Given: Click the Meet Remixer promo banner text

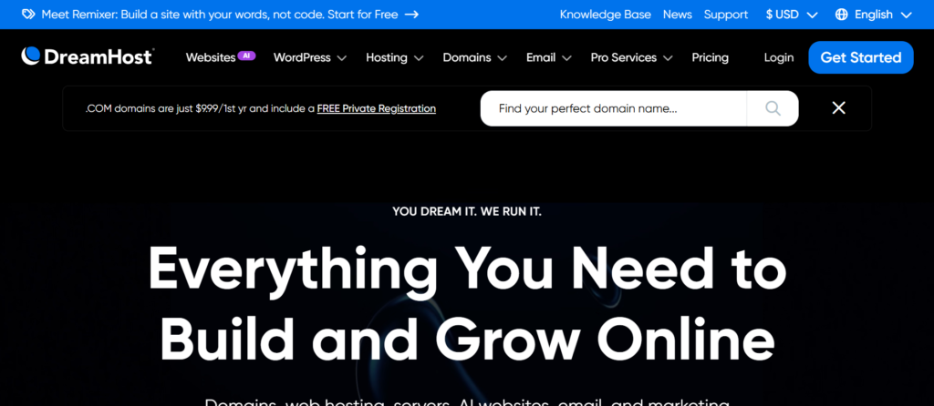Looking at the screenshot, I should coord(220,15).
